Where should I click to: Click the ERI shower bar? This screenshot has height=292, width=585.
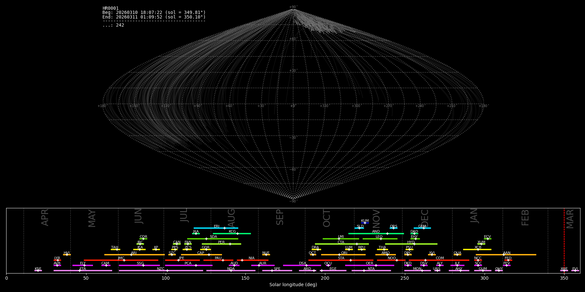[216, 228]
